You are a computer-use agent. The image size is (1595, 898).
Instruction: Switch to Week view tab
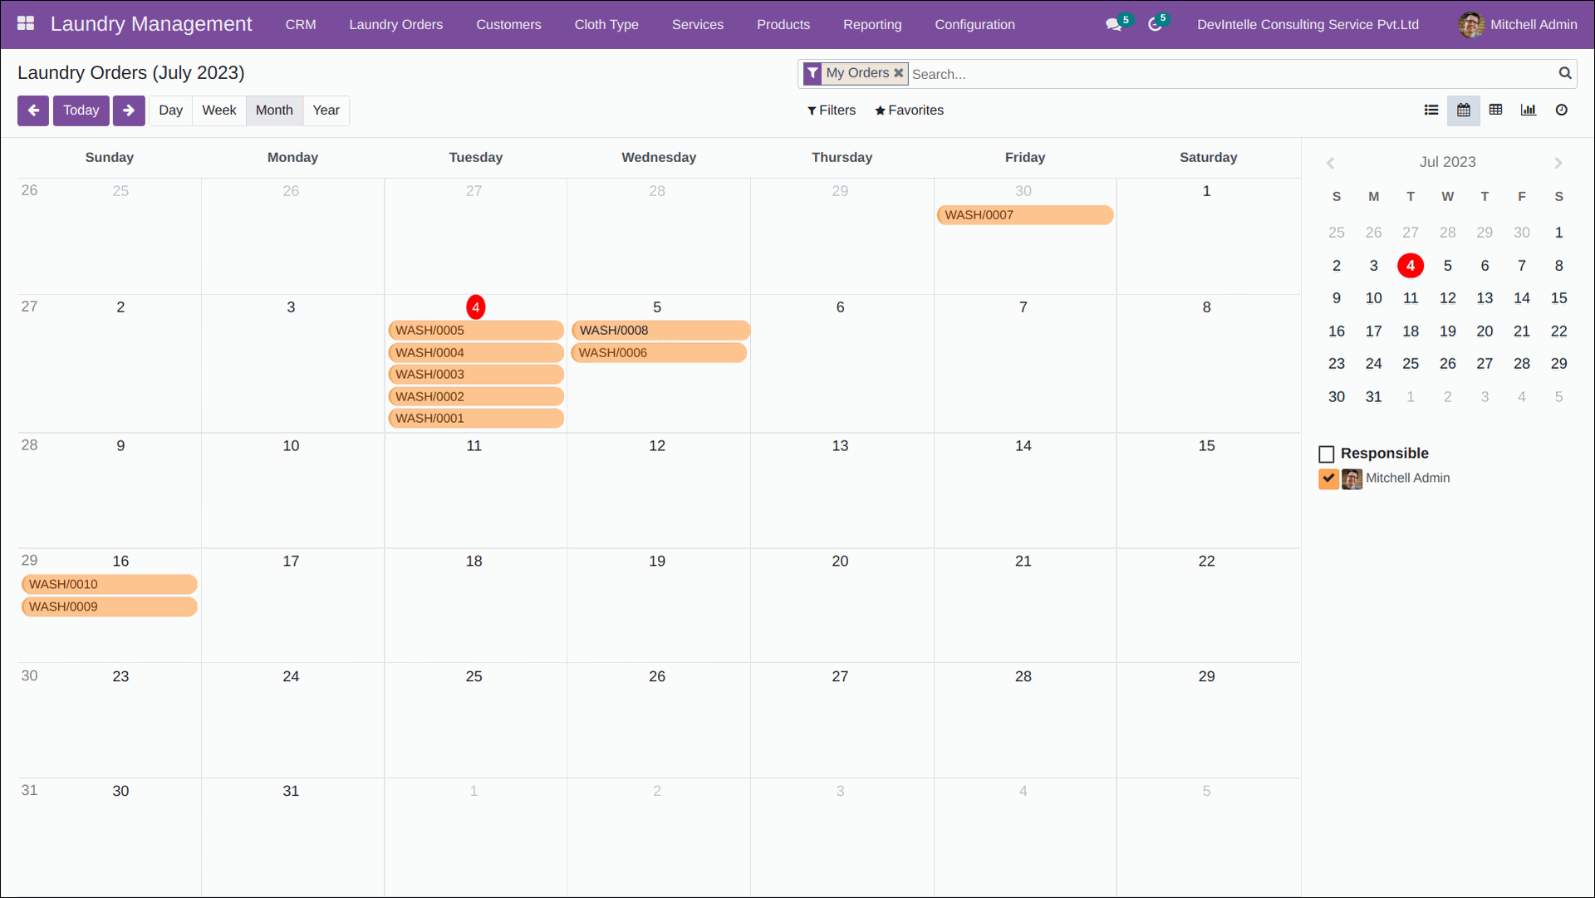218,110
